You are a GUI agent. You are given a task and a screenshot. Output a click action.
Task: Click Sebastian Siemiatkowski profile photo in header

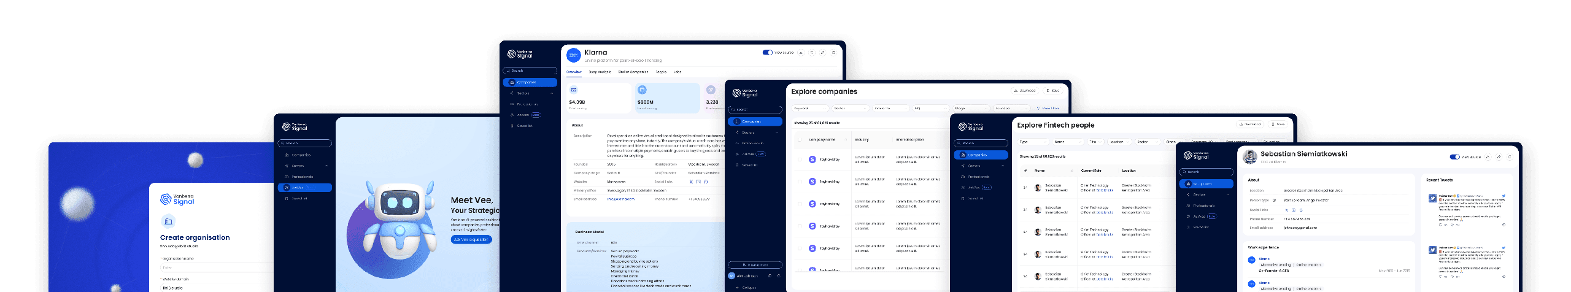pos(1250,156)
